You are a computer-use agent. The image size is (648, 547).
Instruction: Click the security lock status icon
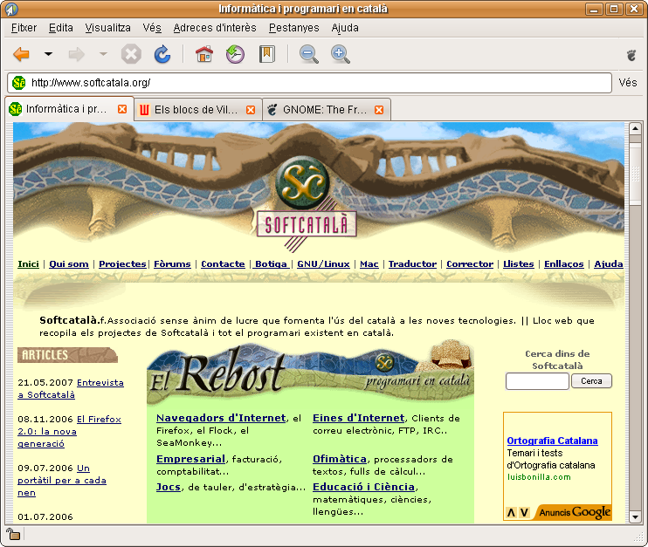click(13, 534)
